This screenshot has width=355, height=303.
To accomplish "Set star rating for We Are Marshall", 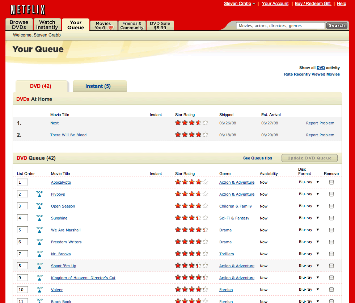I will pyautogui.click(x=191, y=230).
